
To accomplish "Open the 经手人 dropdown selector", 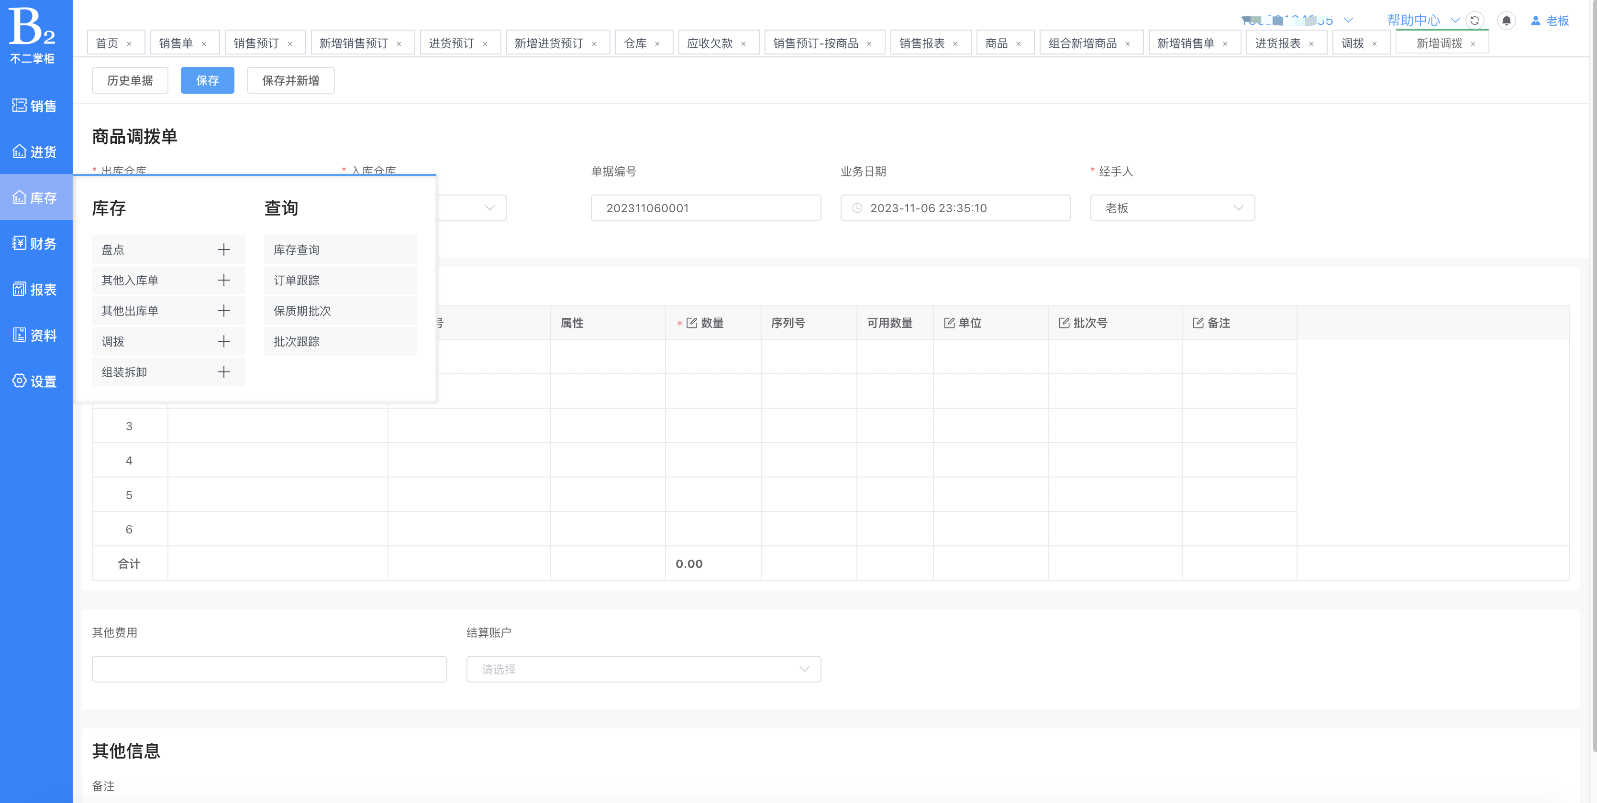I will click(x=1174, y=208).
